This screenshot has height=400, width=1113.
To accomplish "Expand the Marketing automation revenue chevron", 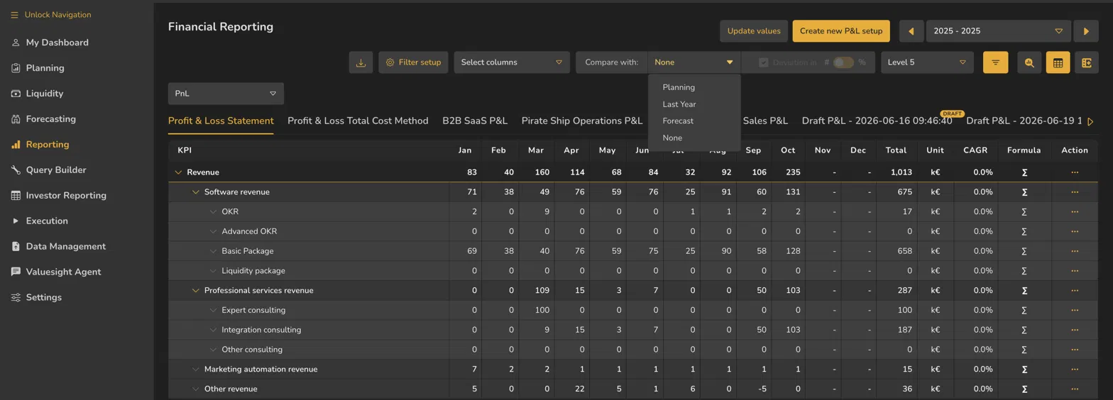I will pyautogui.click(x=196, y=370).
